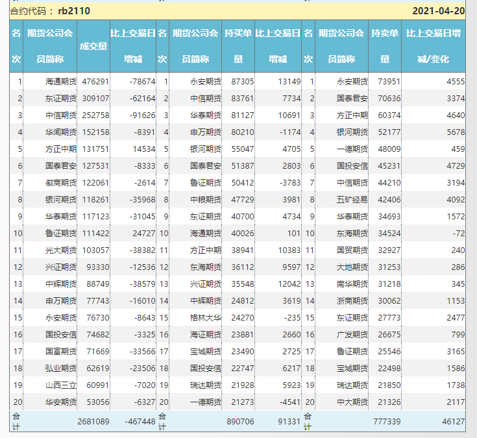Image resolution: width=477 pixels, height=438 pixels.
Task: Click long position change 10383
Action: click(289, 250)
